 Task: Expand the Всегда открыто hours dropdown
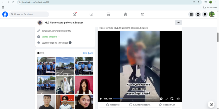tap(59, 37)
